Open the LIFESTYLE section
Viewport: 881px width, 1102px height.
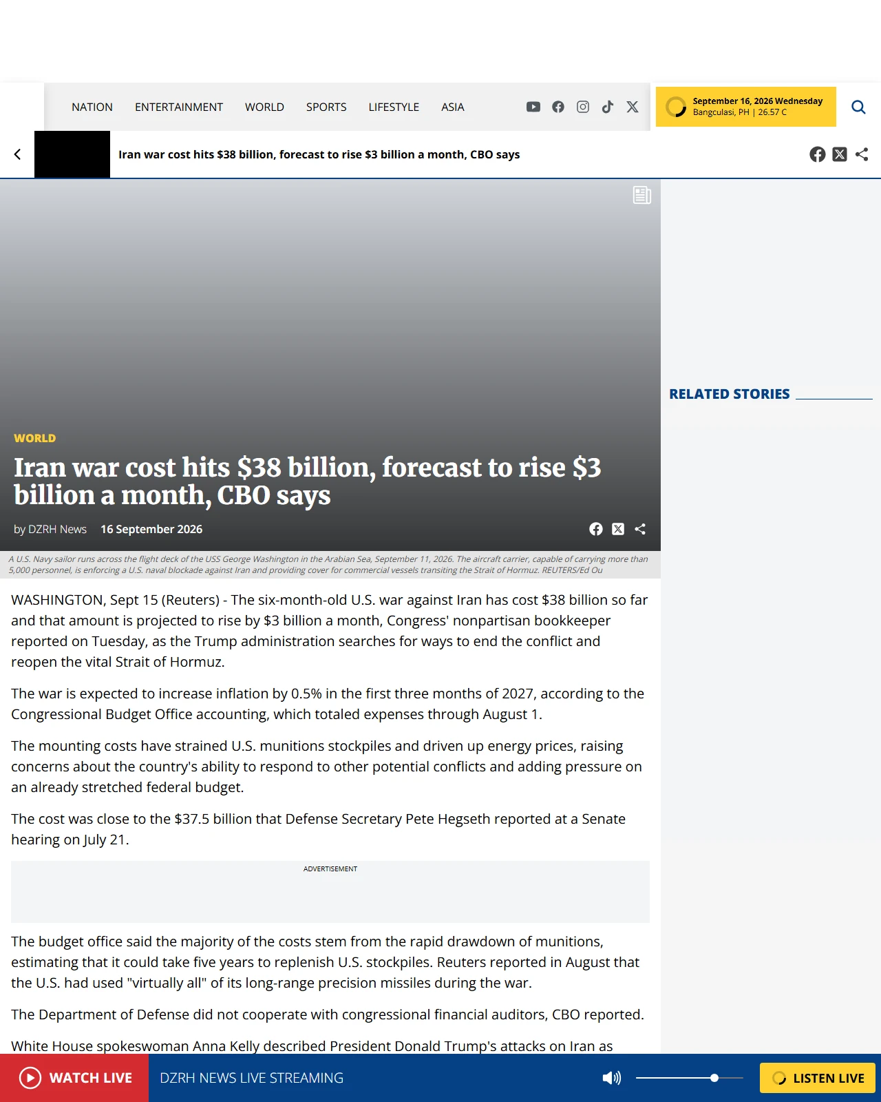pos(394,107)
